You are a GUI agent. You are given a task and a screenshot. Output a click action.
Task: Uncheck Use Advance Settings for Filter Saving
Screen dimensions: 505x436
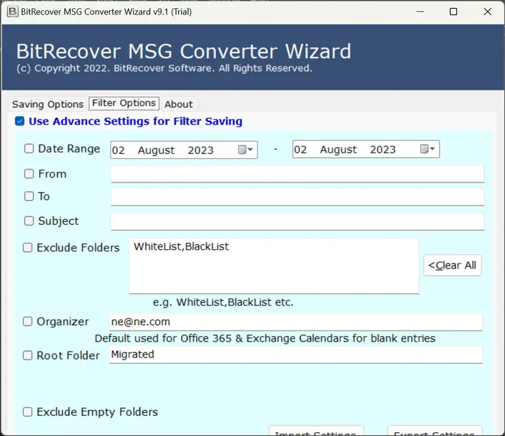20,121
